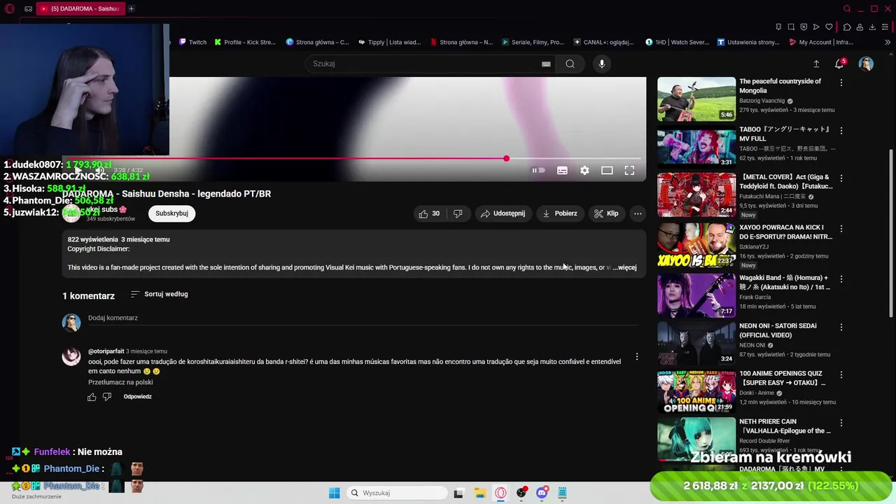Open the 1HD Watch Series bookmark
Image resolution: width=896 pixels, height=504 pixels.
677,42
